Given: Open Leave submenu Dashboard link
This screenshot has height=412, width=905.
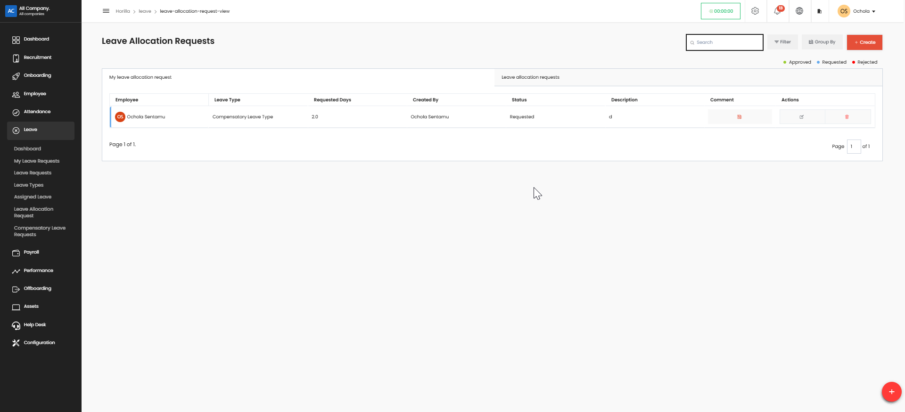Looking at the screenshot, I should pyautogui.click(x=27, y=149).
